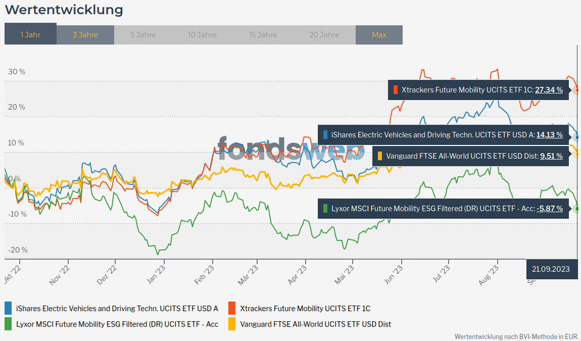Click green Lyxor legend color swatch
581x341 pixels.
(x=8, y=324)
